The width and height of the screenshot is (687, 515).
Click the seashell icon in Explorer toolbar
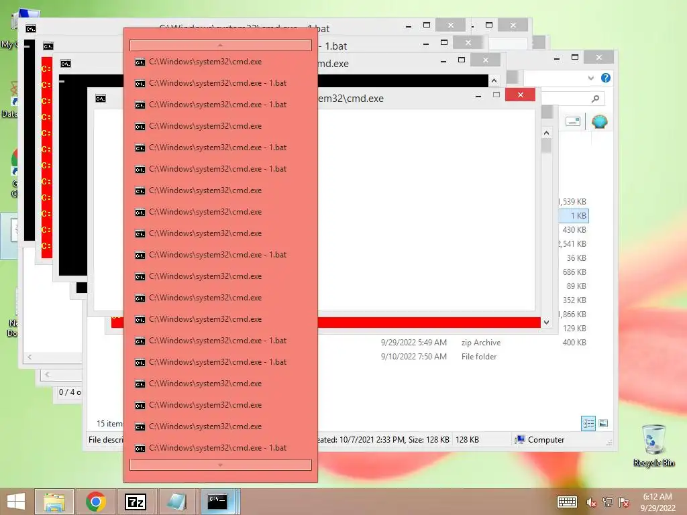coord(599,121)
